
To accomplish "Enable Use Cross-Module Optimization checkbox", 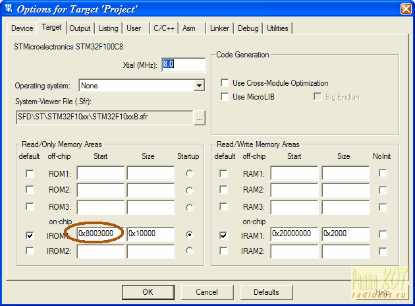I will point(224,83).
